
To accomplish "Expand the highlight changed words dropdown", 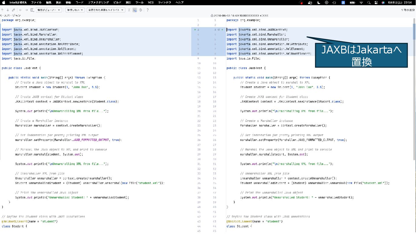I will coord(106,10).
